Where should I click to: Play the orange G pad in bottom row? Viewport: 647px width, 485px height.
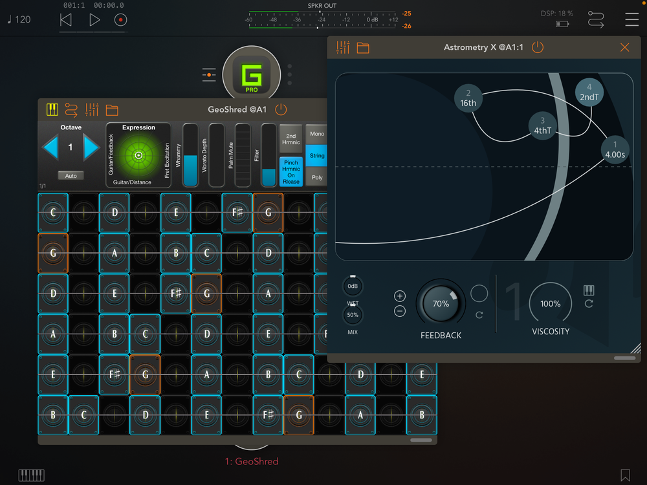299,415
